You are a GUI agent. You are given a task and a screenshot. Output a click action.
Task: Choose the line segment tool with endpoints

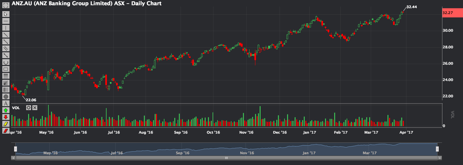(6, 41)
